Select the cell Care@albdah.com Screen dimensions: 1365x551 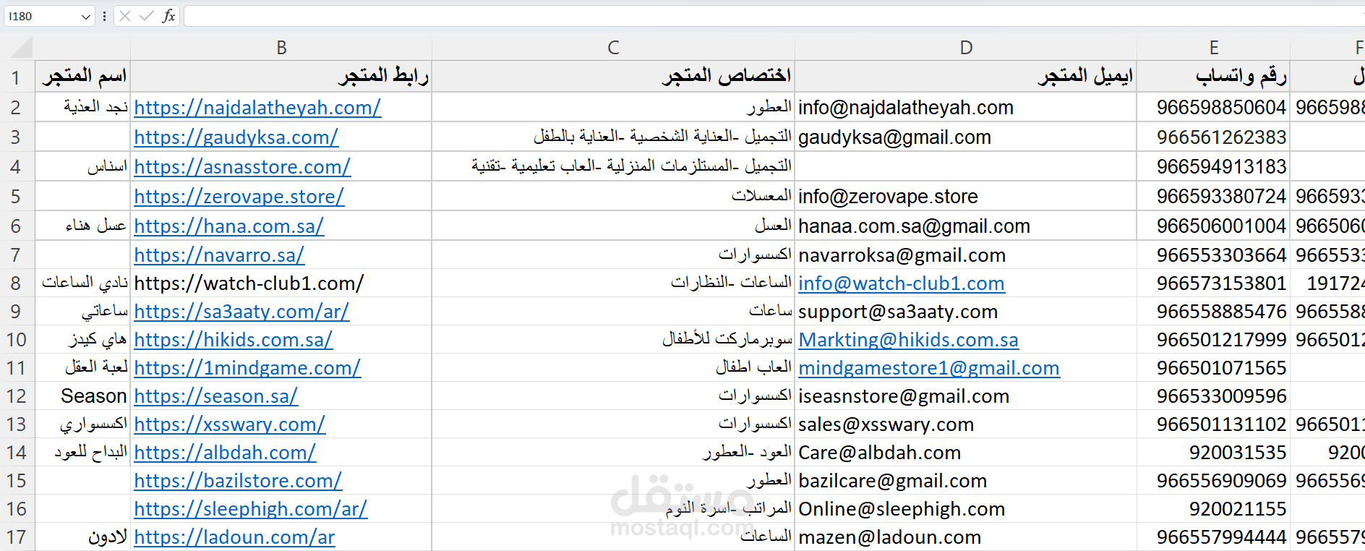coord(966,453)
